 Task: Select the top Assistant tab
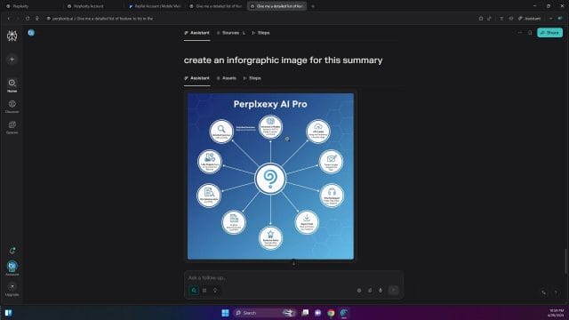tap(196, 33)
